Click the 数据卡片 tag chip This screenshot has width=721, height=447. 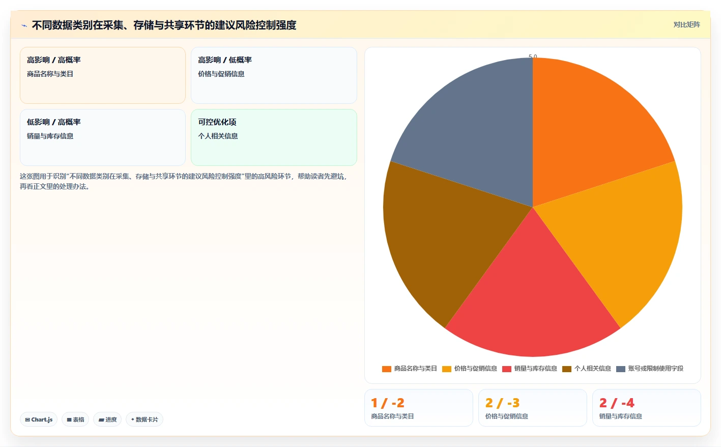[x=145, y=420]
